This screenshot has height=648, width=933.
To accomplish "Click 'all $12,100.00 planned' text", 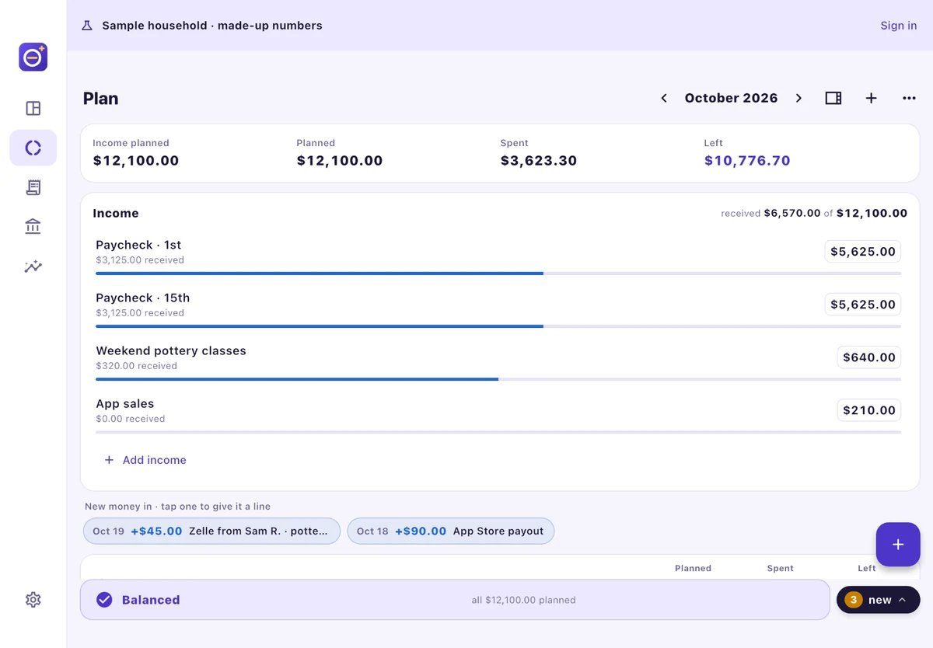I will pyautogui.click(x=523, y=600).
